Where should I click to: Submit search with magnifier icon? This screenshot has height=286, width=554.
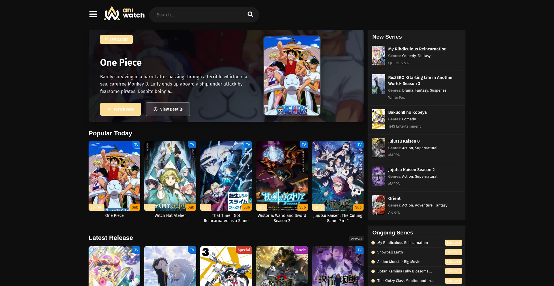[x=250, y=14]
